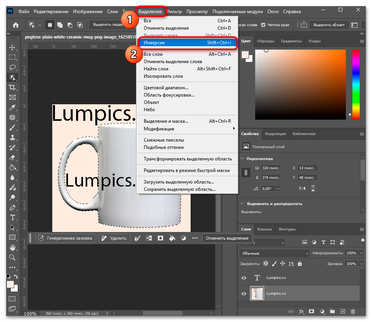Select the Rectangular Marquee tool

click(x=12, y=57)
